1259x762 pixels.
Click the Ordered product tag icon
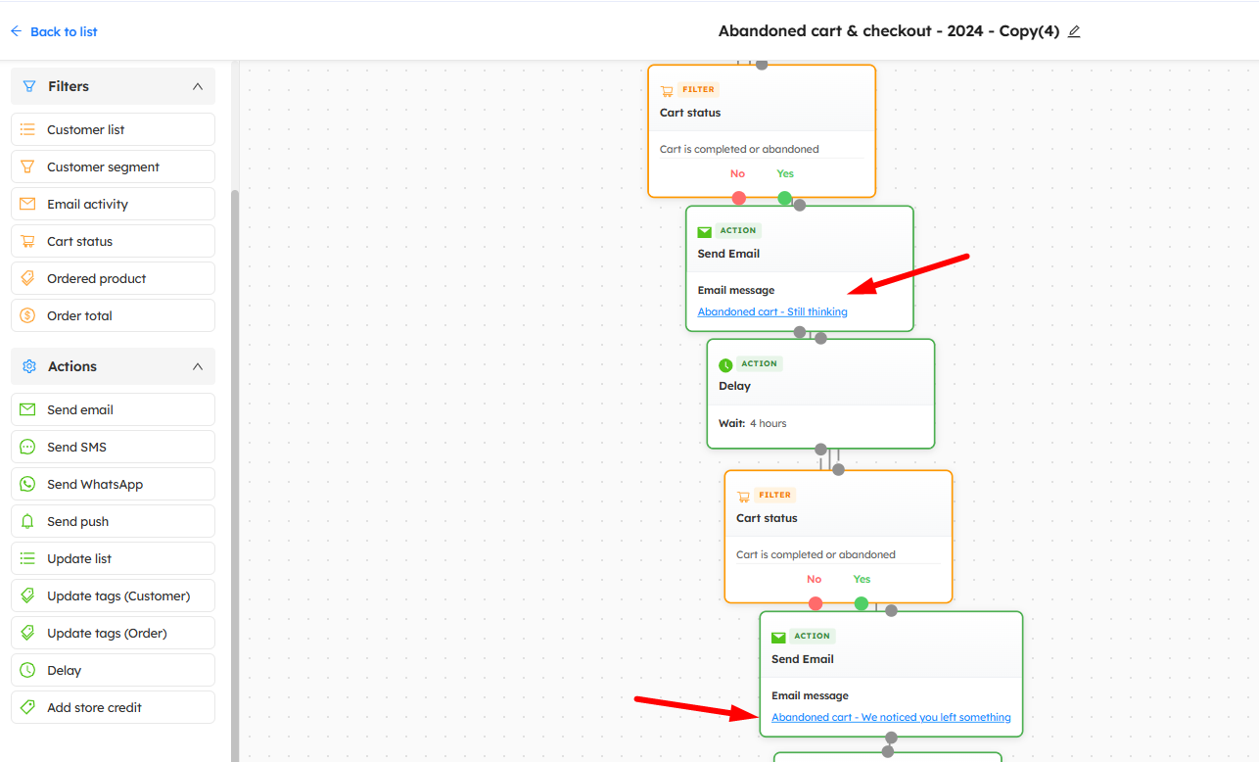pyautogui.click(x=27, y=278)
